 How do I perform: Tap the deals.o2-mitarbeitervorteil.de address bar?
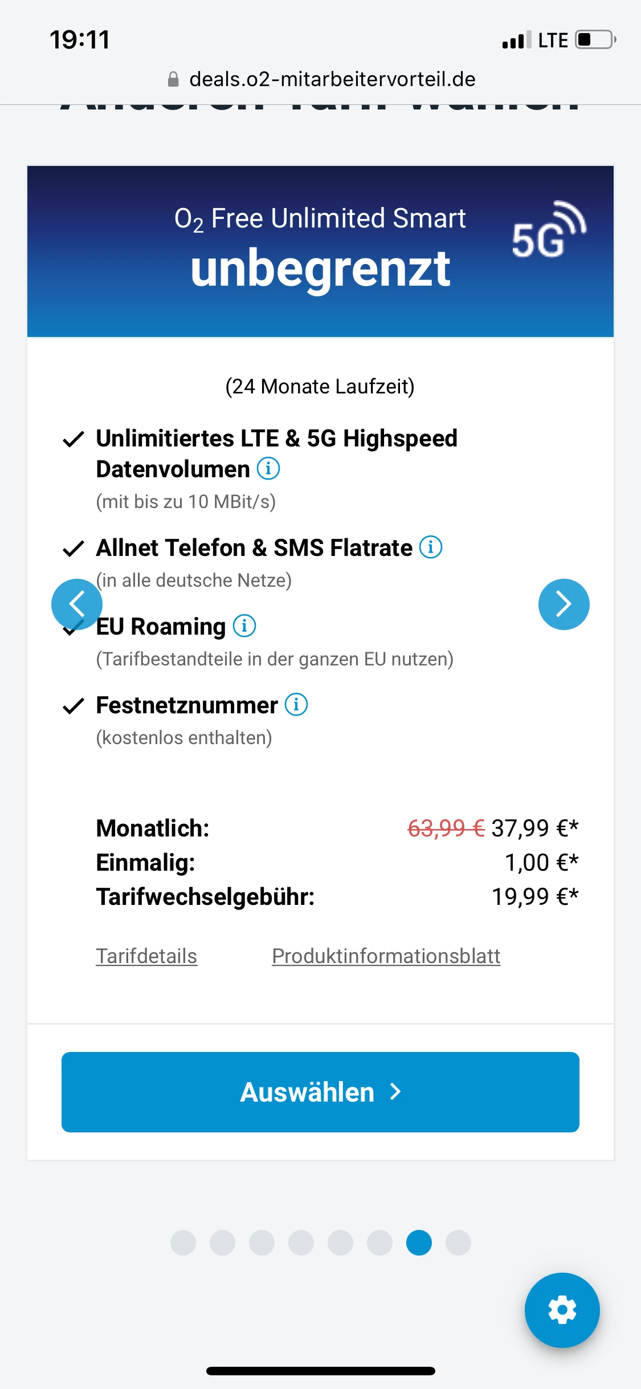pyautogui.click(x=332, y=79)
